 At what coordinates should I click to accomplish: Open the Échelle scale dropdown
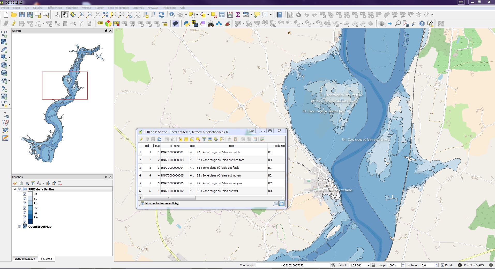(x=368, y=265)
